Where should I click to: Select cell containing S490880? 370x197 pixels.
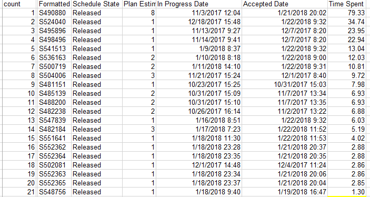[x=54, y=13]
